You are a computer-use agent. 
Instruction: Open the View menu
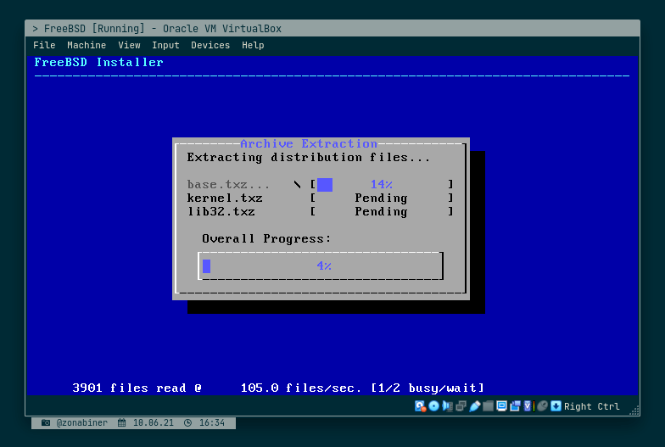pyautogui.click(x=129, y=45)
